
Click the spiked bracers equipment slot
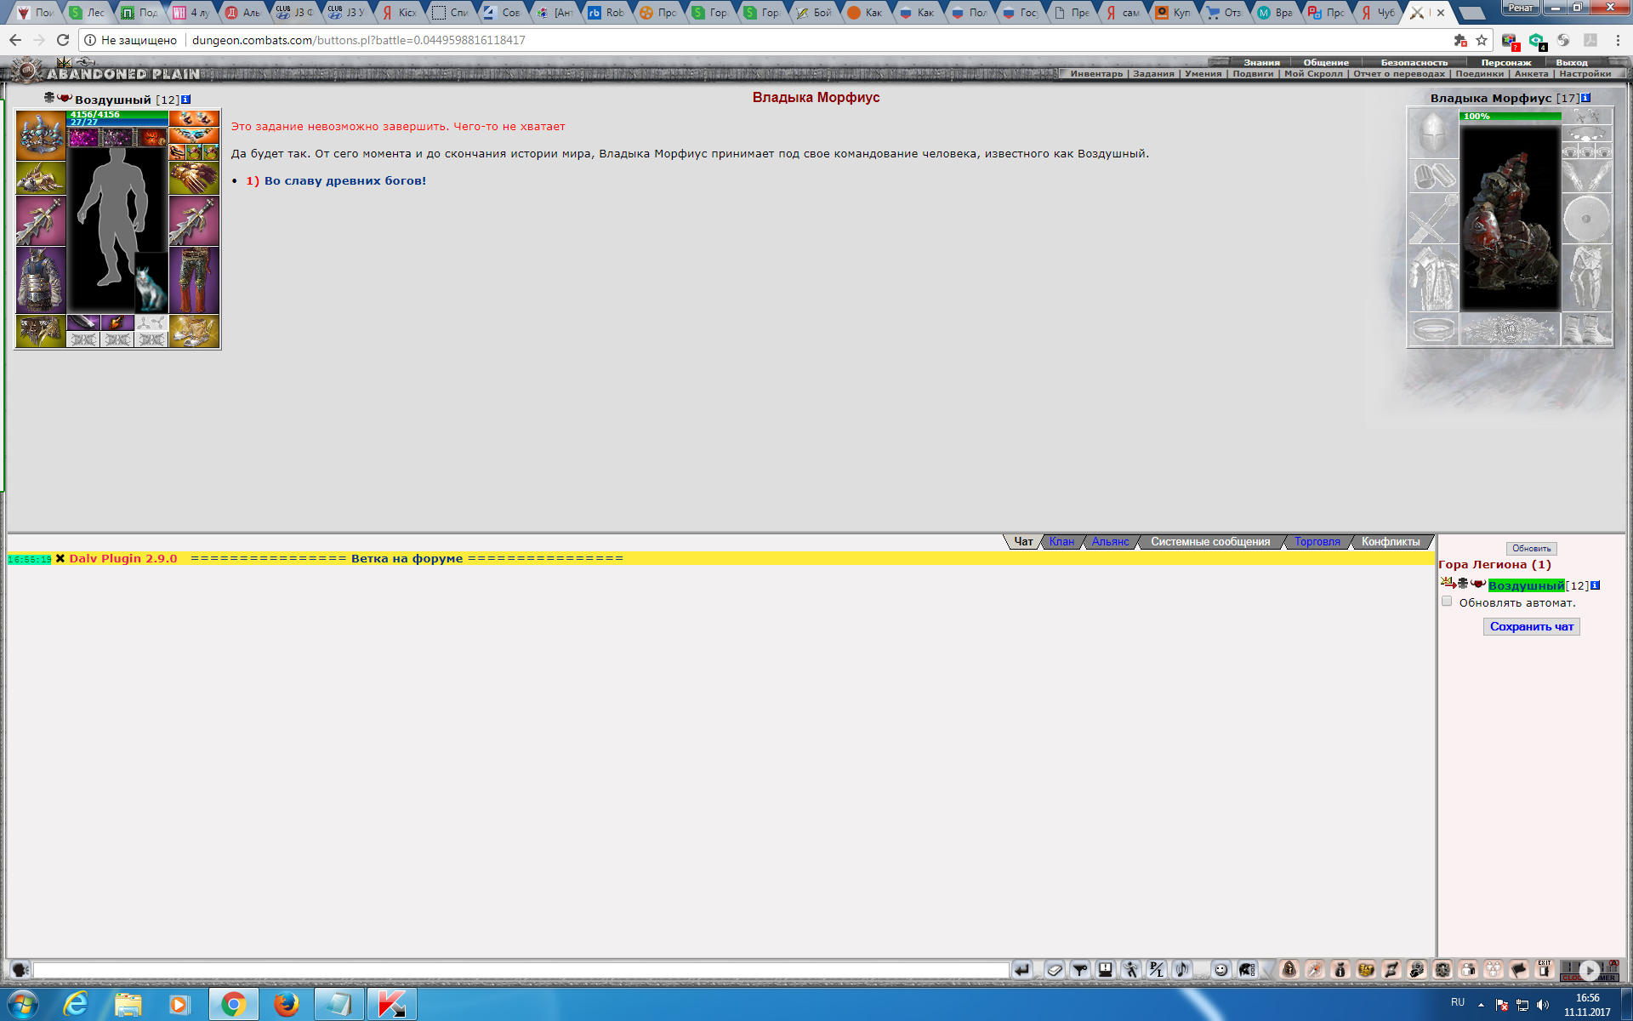[41, 178]
